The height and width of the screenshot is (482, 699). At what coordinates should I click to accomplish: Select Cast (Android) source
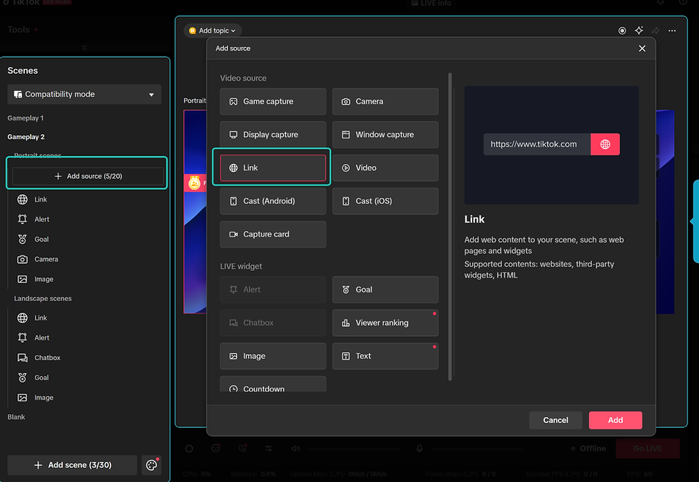pos(272,201)
